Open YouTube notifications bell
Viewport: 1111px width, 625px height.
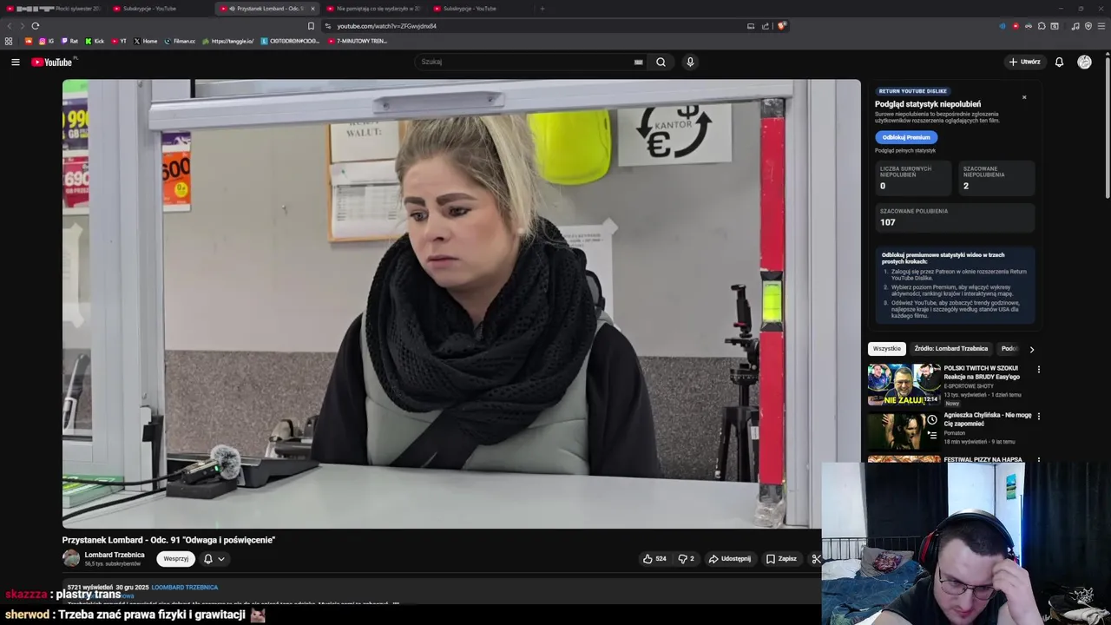[x=1059, y=62]
